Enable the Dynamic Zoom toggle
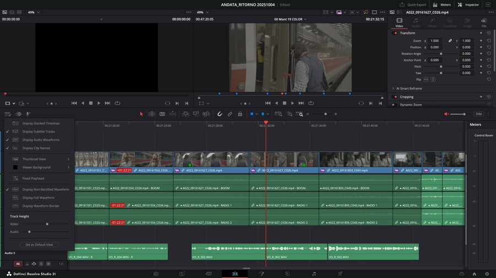The image size is (496, 278). click(x=394, y=104)
